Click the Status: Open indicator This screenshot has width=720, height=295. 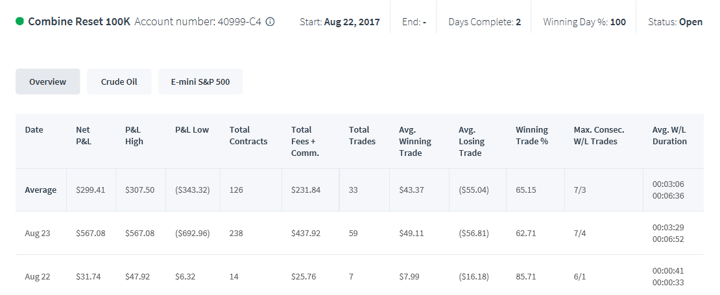pos(675,21)
